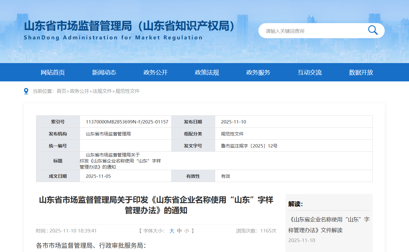Type in the keyword search field
This screenshot has height=252, width=409.
pos(313,31)
